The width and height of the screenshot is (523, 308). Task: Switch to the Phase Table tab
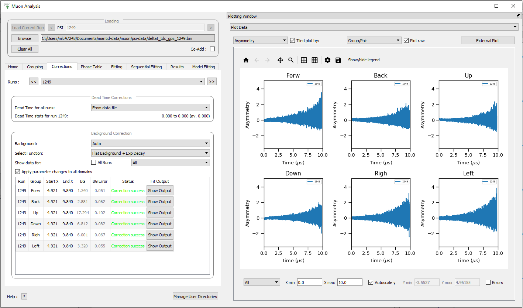click(x=92, y=67)
